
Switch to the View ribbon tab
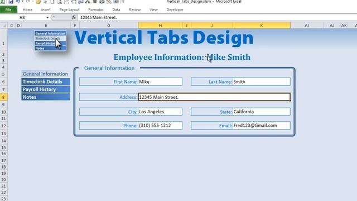pos(153,9)
